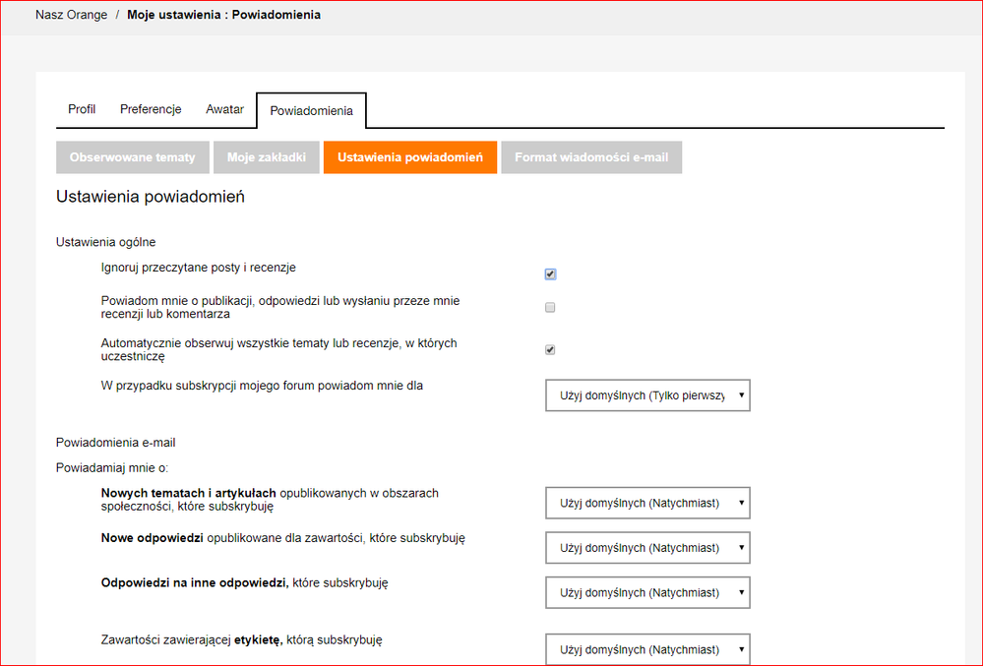Viewport: 983px width, 666px height.
Task: Select the Powiadomienia tab
Action: pos(311,110)
